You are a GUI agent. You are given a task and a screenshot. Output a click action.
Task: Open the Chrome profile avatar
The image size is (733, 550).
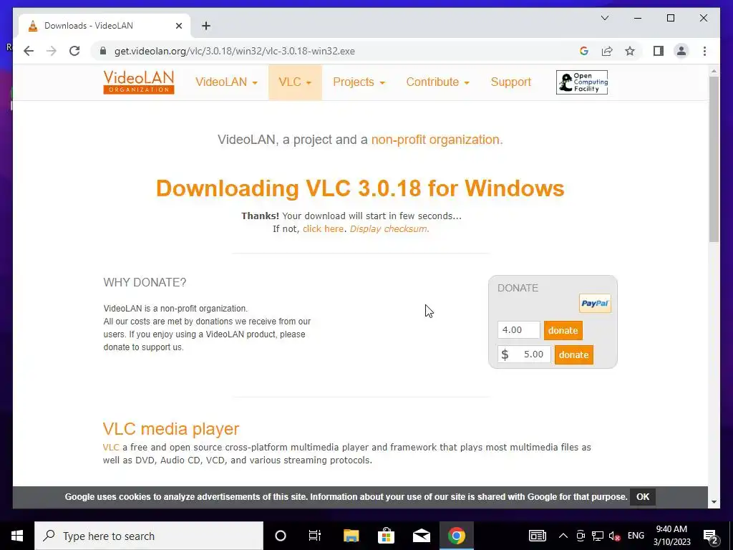pyautogui.click(x=681, y=51)
